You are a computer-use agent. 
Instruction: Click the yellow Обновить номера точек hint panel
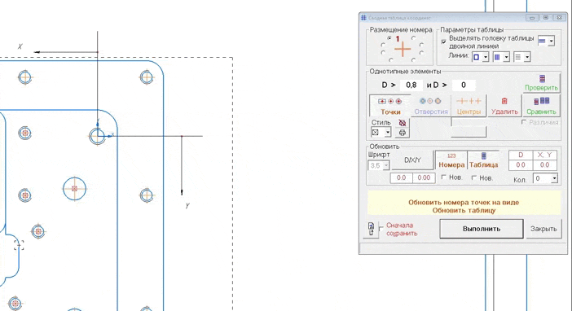point(464,203)
